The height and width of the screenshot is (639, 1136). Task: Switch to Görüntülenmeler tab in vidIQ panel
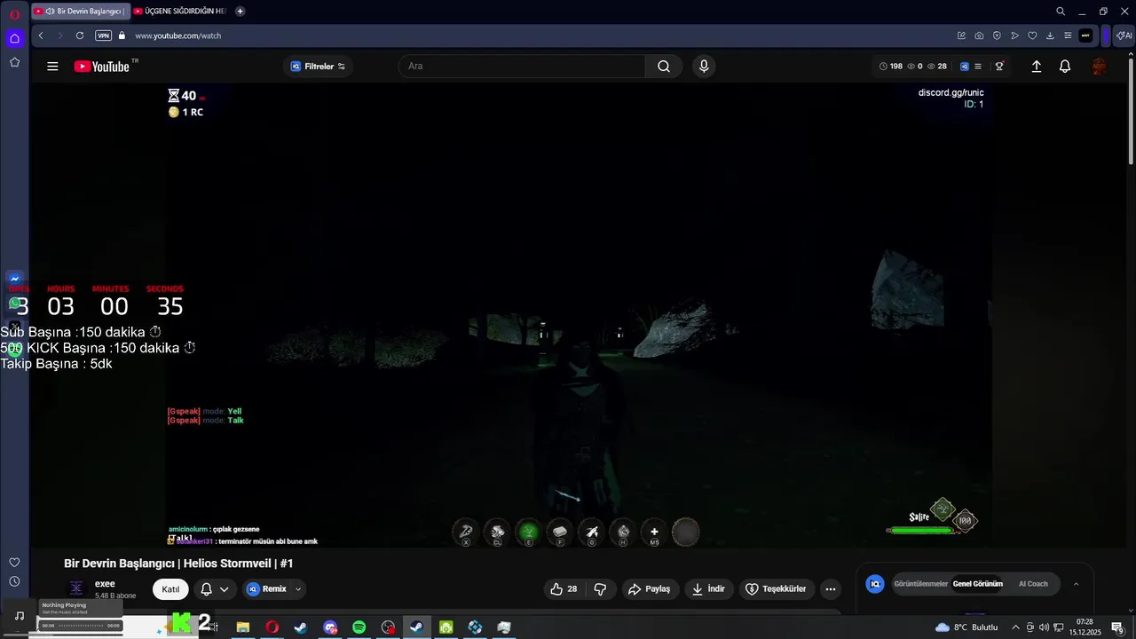(920, 584)
